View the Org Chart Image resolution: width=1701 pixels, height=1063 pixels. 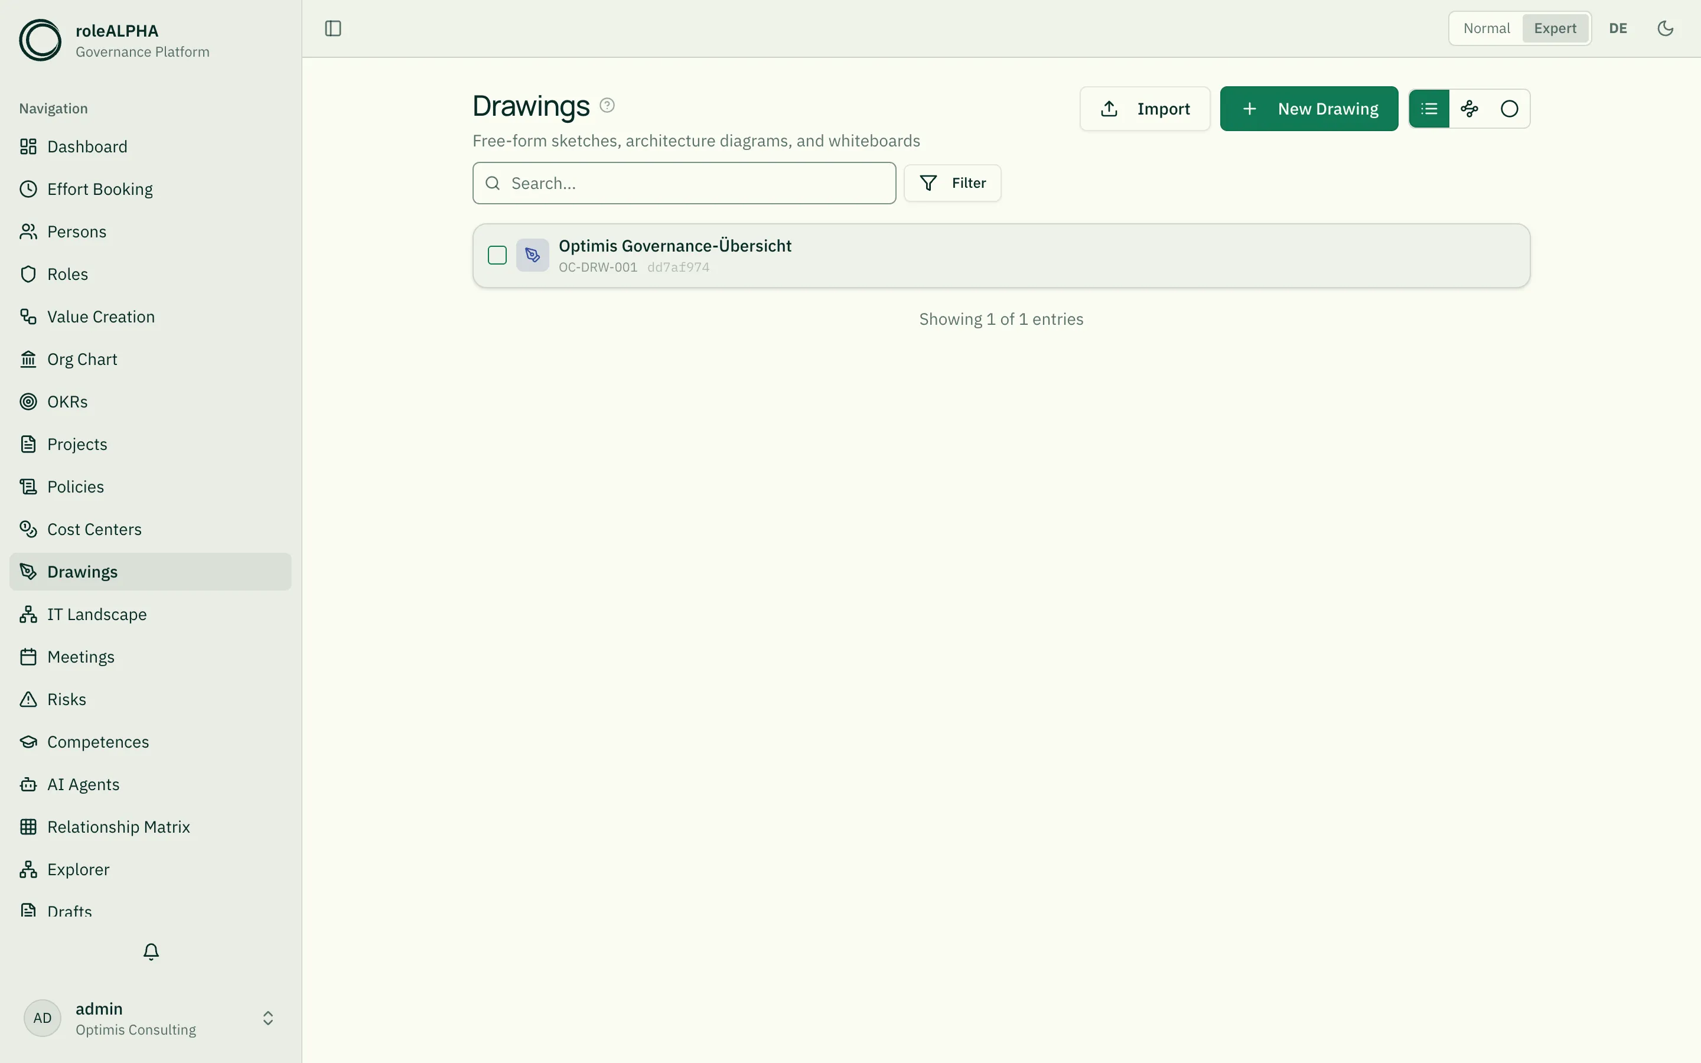coord(151,359)
